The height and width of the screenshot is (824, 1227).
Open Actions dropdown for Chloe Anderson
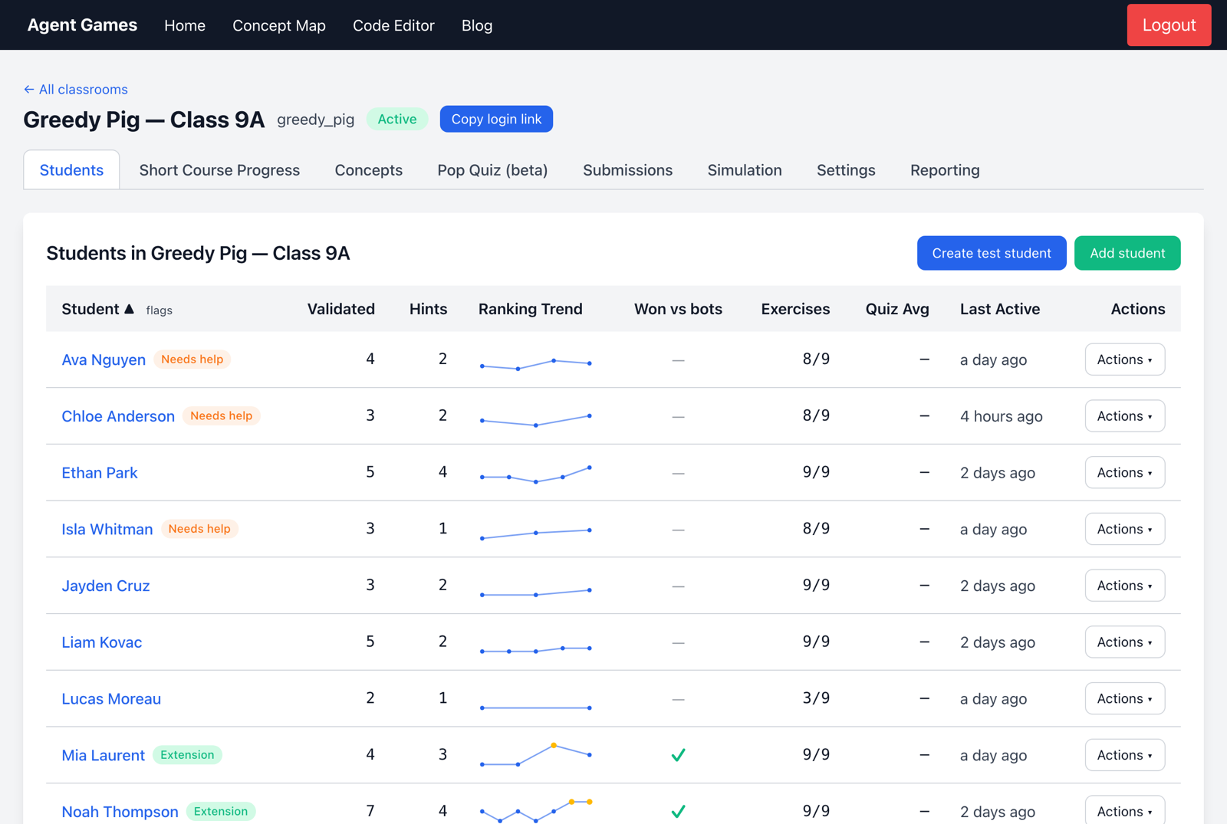[x=1125, y=416]
